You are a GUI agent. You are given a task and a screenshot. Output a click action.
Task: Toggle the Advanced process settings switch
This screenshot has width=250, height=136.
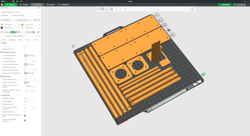point(34,32)
